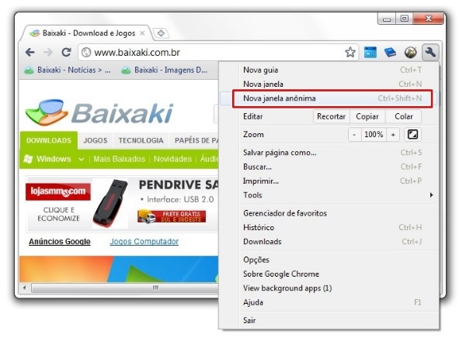Click the lojasmm.com ad logo
Screen dimensions: 459x341
[58, 192]
